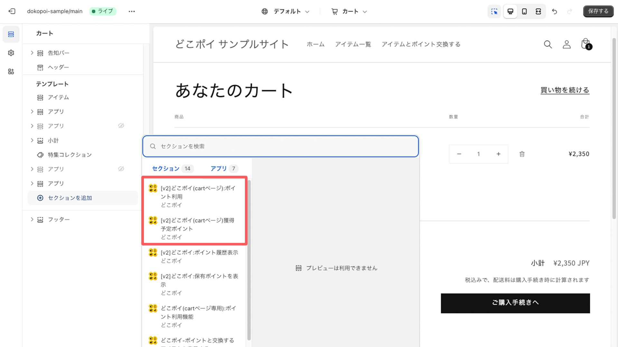
Task: Click the 保存する button
Action: [598, 11]
